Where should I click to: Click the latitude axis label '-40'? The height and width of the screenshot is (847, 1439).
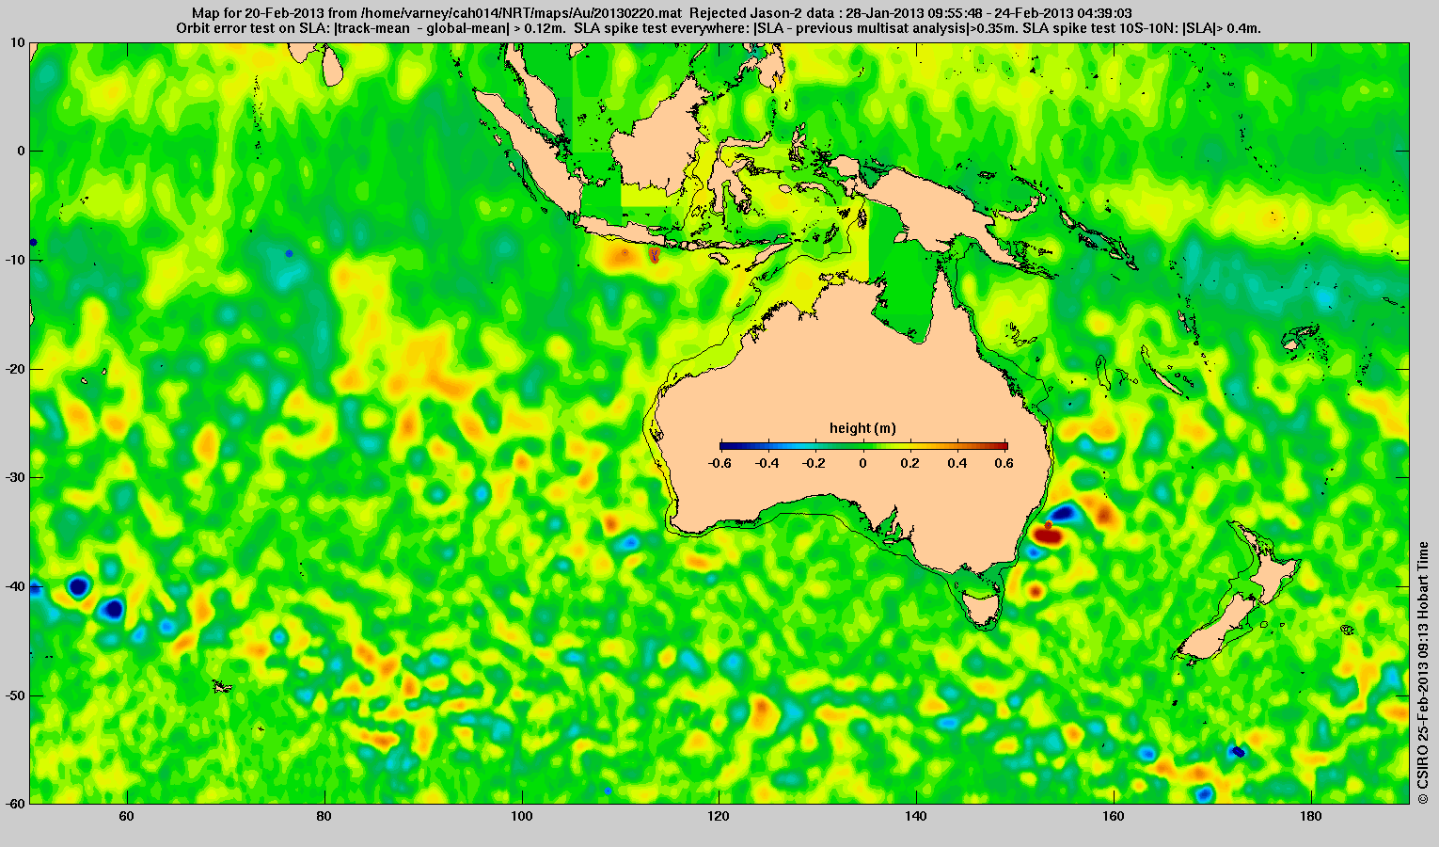tap(14, 586)
